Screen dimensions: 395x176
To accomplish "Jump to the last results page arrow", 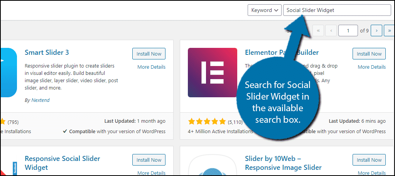I will 389,30.
